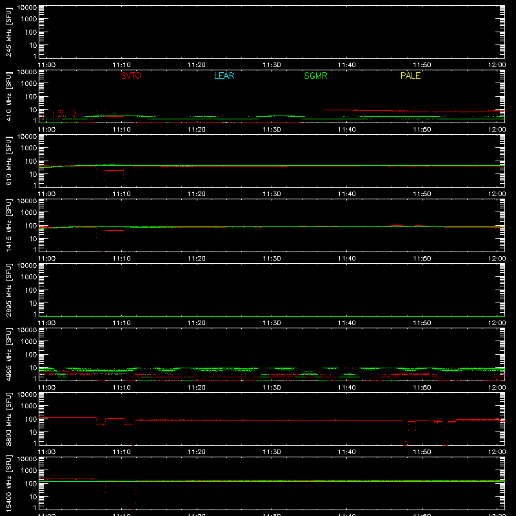Click the red dip segment in the 1415 MHz plot
The height and width of the screenshot is (516, 516).
[114, 230]
